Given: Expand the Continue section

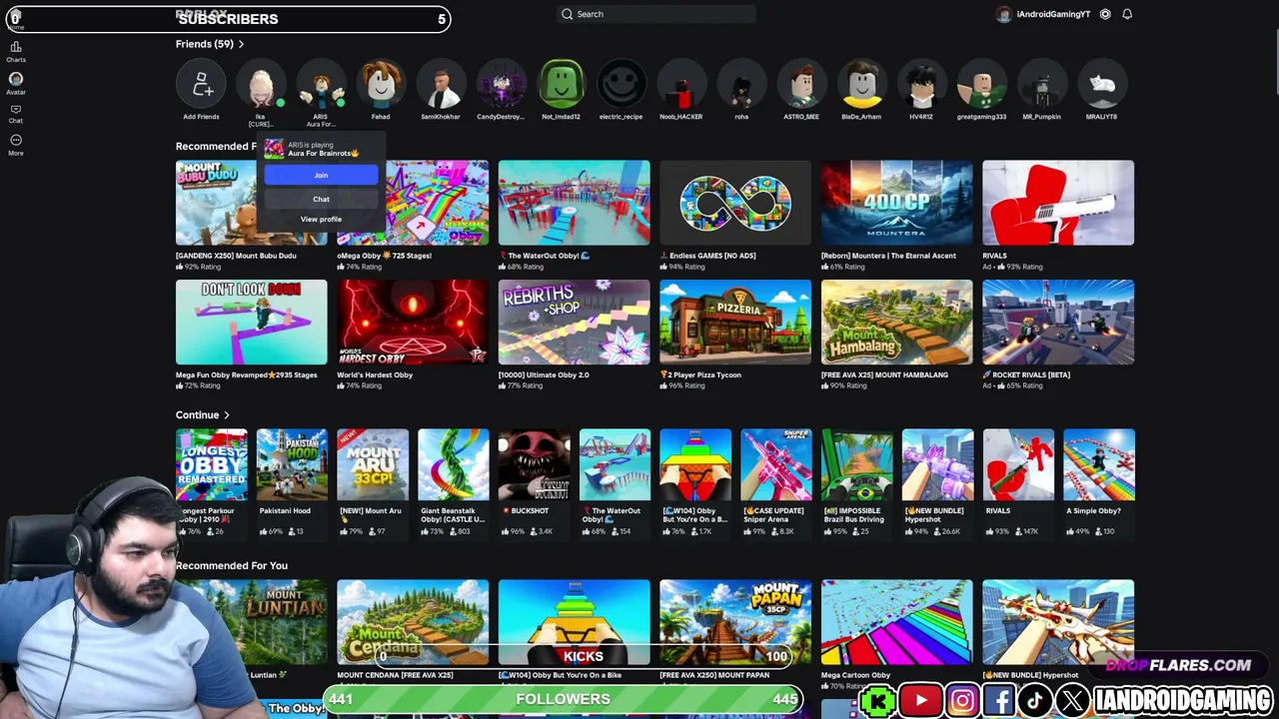Looking at the screenshot, I should [203, 415].
